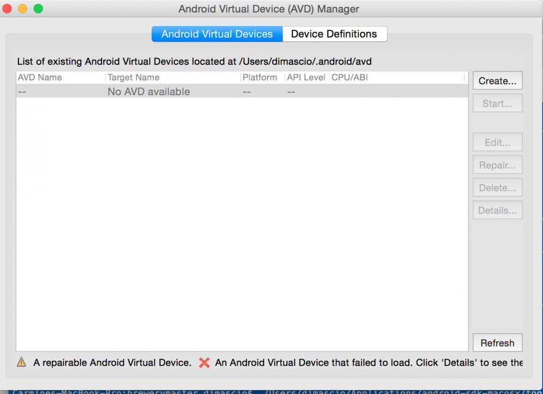The image size is (543, 394).
Task: Sort the list by Platform column
Action: pyautogui.click(x=260, y=77)
